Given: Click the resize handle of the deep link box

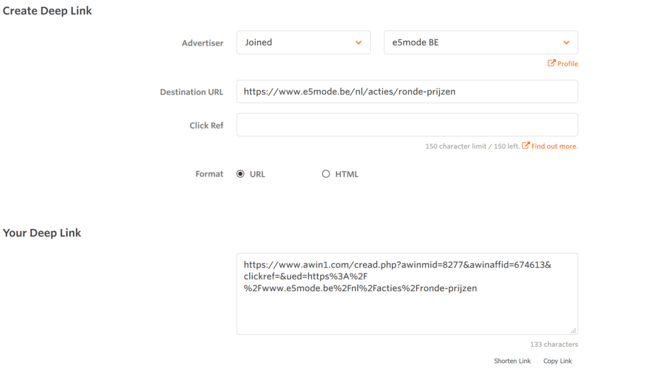Looking at the screenshot, I should 573,330.
